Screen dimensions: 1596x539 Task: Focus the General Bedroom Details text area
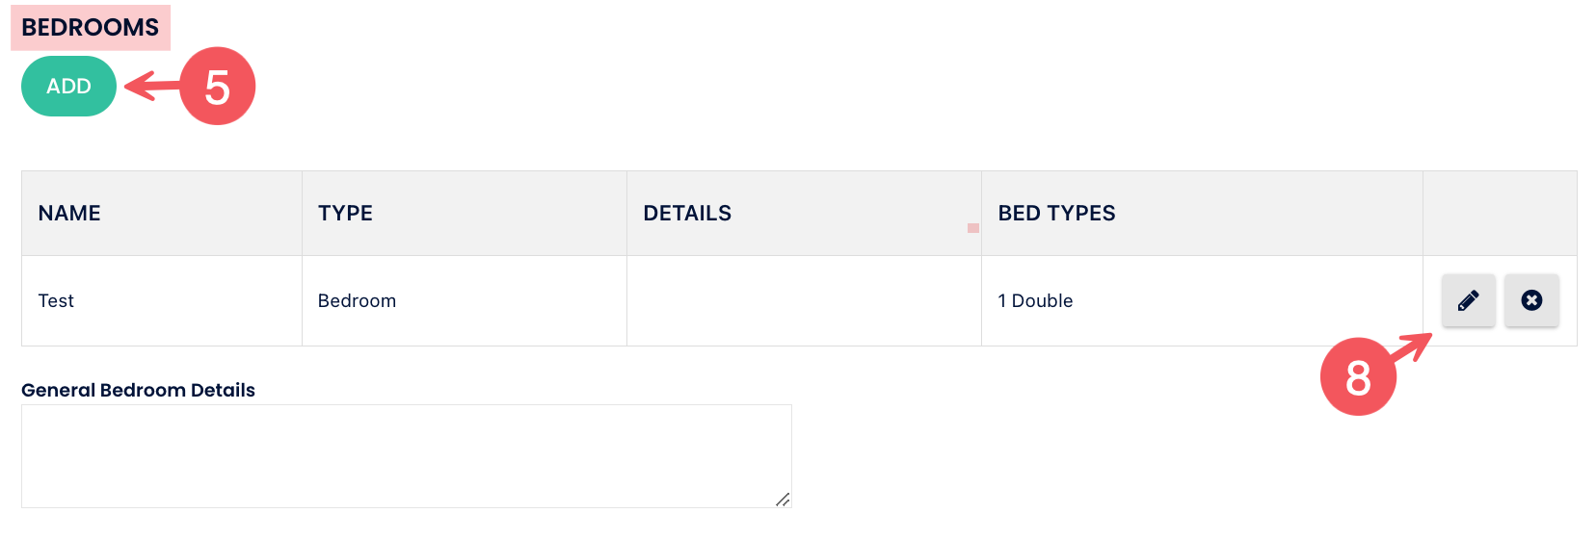[406, 455]
